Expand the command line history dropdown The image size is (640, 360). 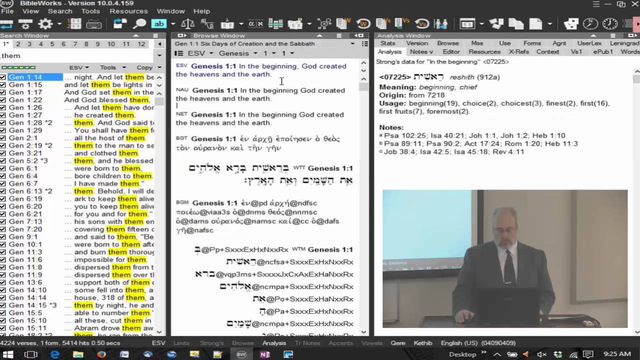click(x=160, y=55)
